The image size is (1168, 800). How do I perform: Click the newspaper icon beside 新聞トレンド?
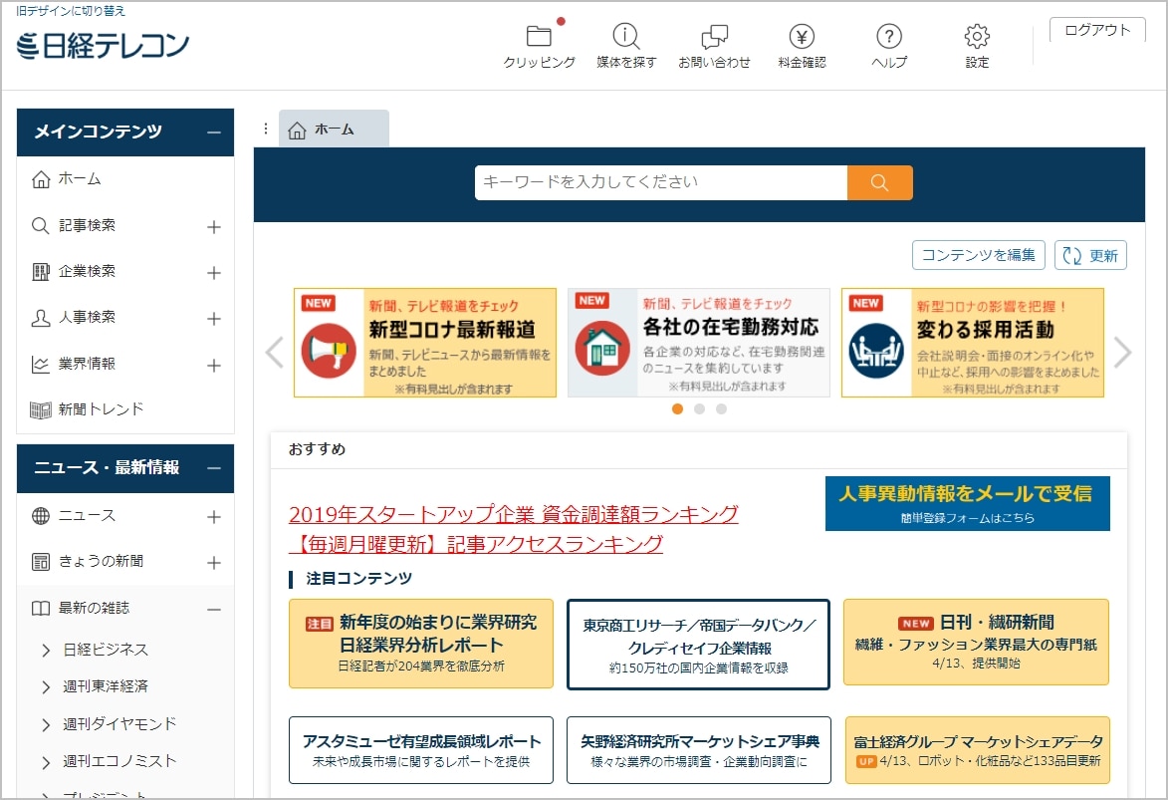(x=41, y=410)
